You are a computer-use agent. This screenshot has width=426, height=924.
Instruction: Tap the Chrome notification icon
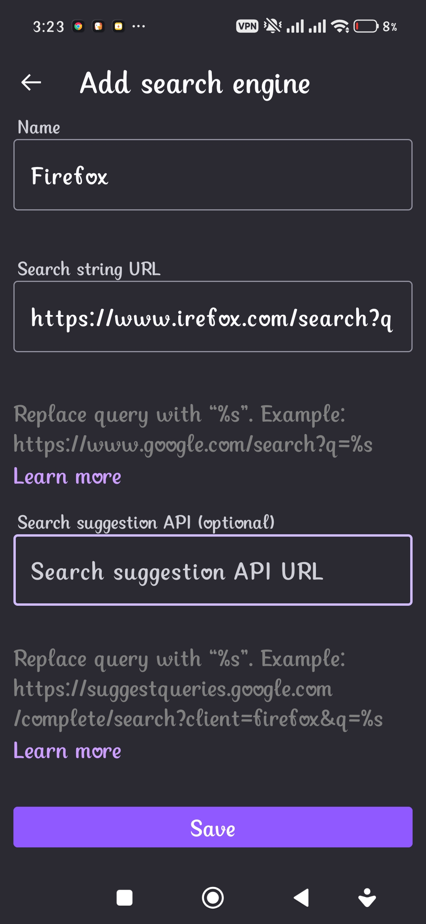click(x=78, y=26)
